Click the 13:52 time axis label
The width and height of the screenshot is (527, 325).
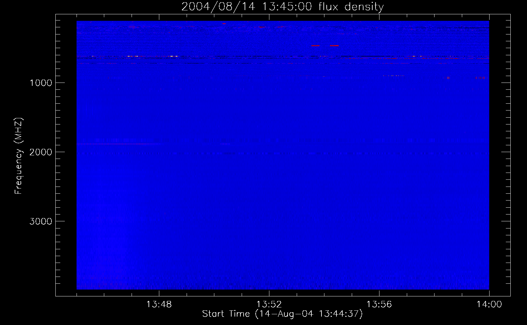point(269,305)
